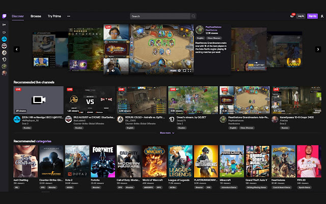Open the ESL_CSGO avatar in left sidebar

pos(4,53)
